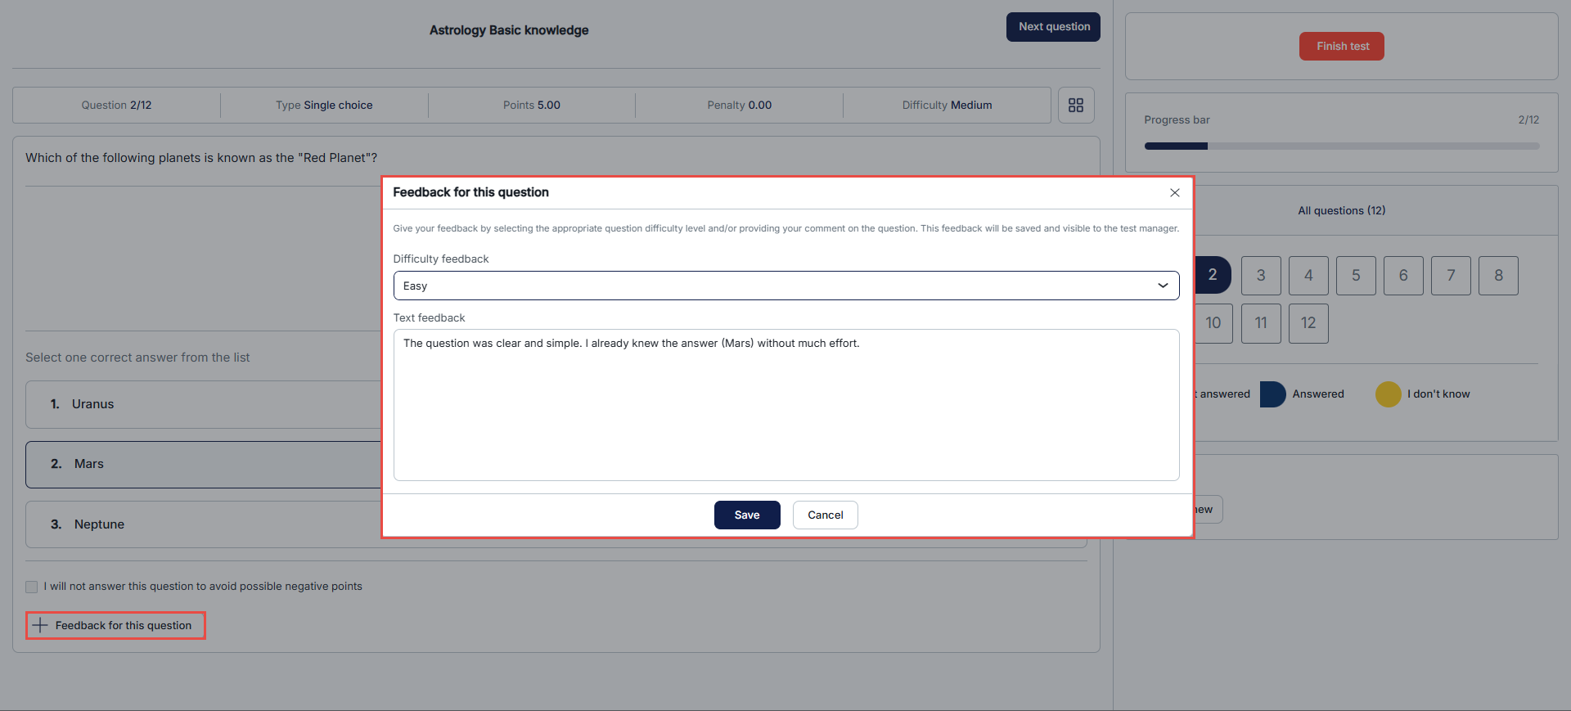Click inside the Text feedback field
Viewport: 1571px width, 711px height.
(x=785, y=405)
